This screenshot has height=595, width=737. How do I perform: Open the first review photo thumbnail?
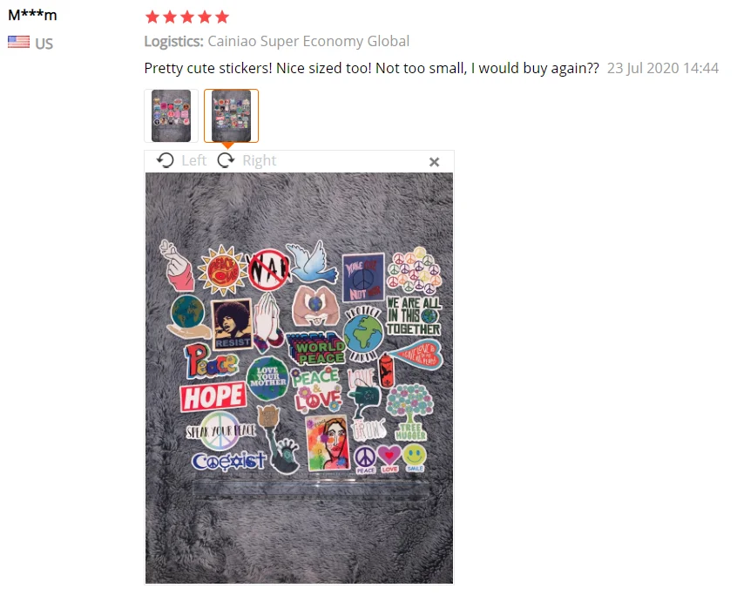click(171, 116)
